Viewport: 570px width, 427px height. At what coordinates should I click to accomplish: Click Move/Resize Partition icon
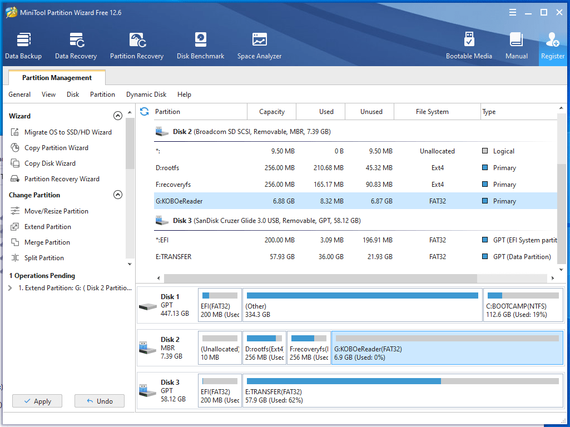tap(15, 211)
